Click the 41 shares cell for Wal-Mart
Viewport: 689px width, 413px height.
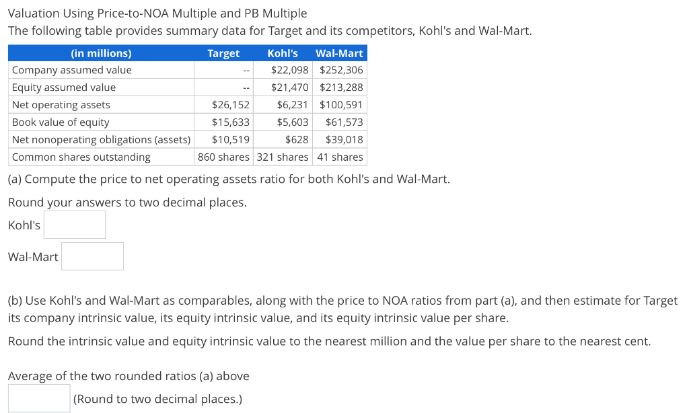point(339,156)
